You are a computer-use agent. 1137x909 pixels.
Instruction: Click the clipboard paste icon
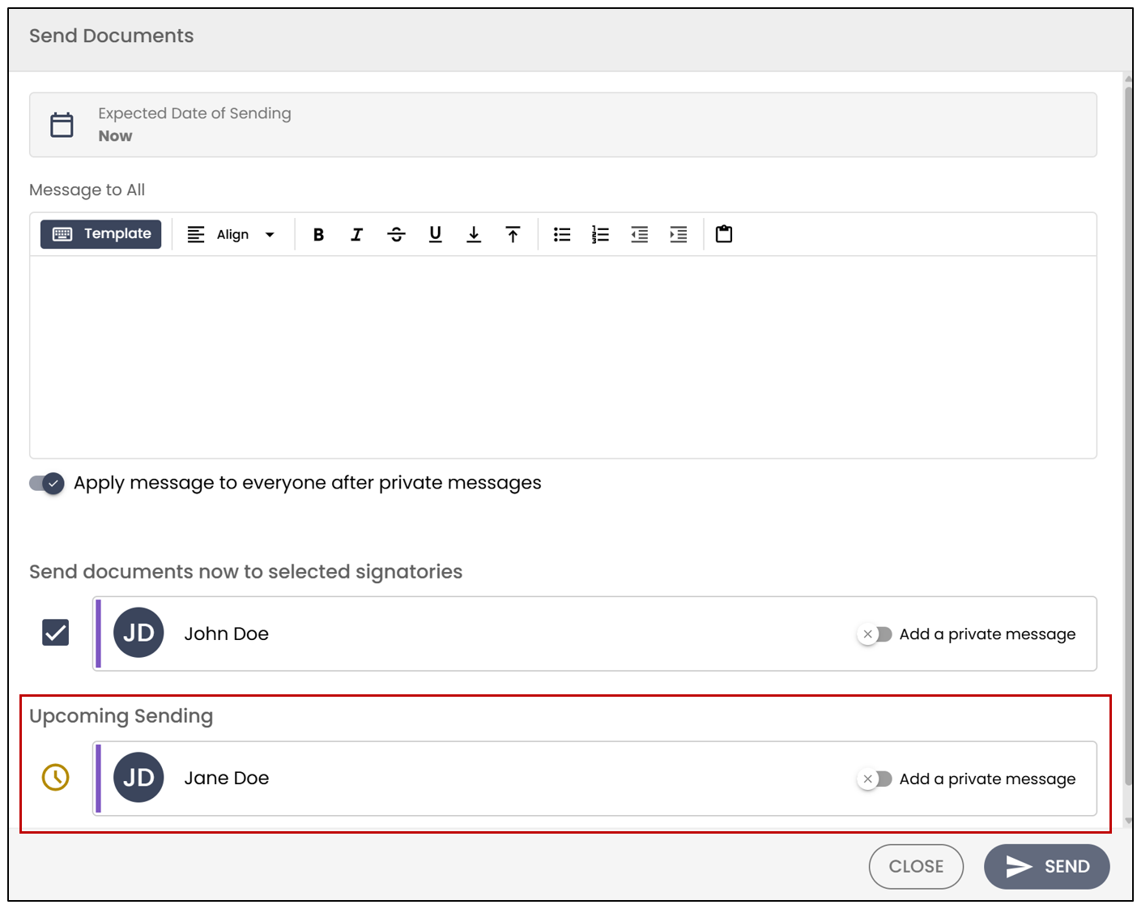[x=724, y=234]
